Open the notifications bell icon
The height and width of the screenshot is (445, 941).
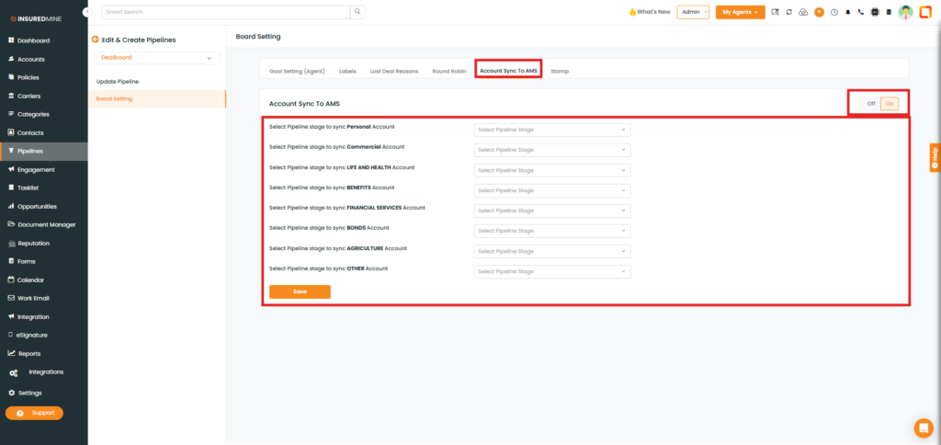click(x=847, y=12)
